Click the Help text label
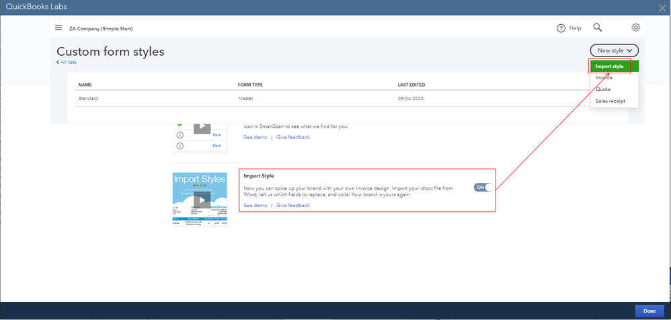Screen dimensions: 671x320 (x=575, y=28)
